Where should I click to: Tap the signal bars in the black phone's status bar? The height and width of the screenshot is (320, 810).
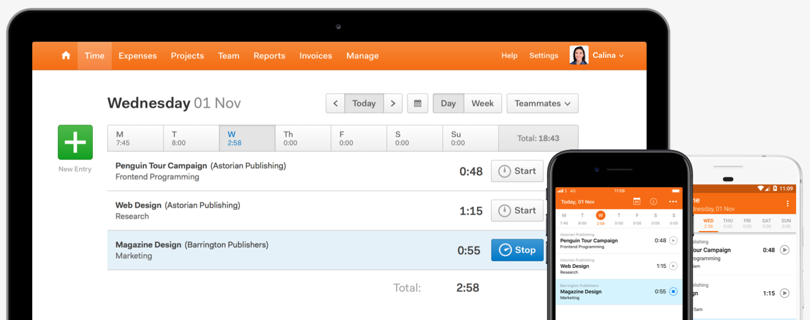560,191
